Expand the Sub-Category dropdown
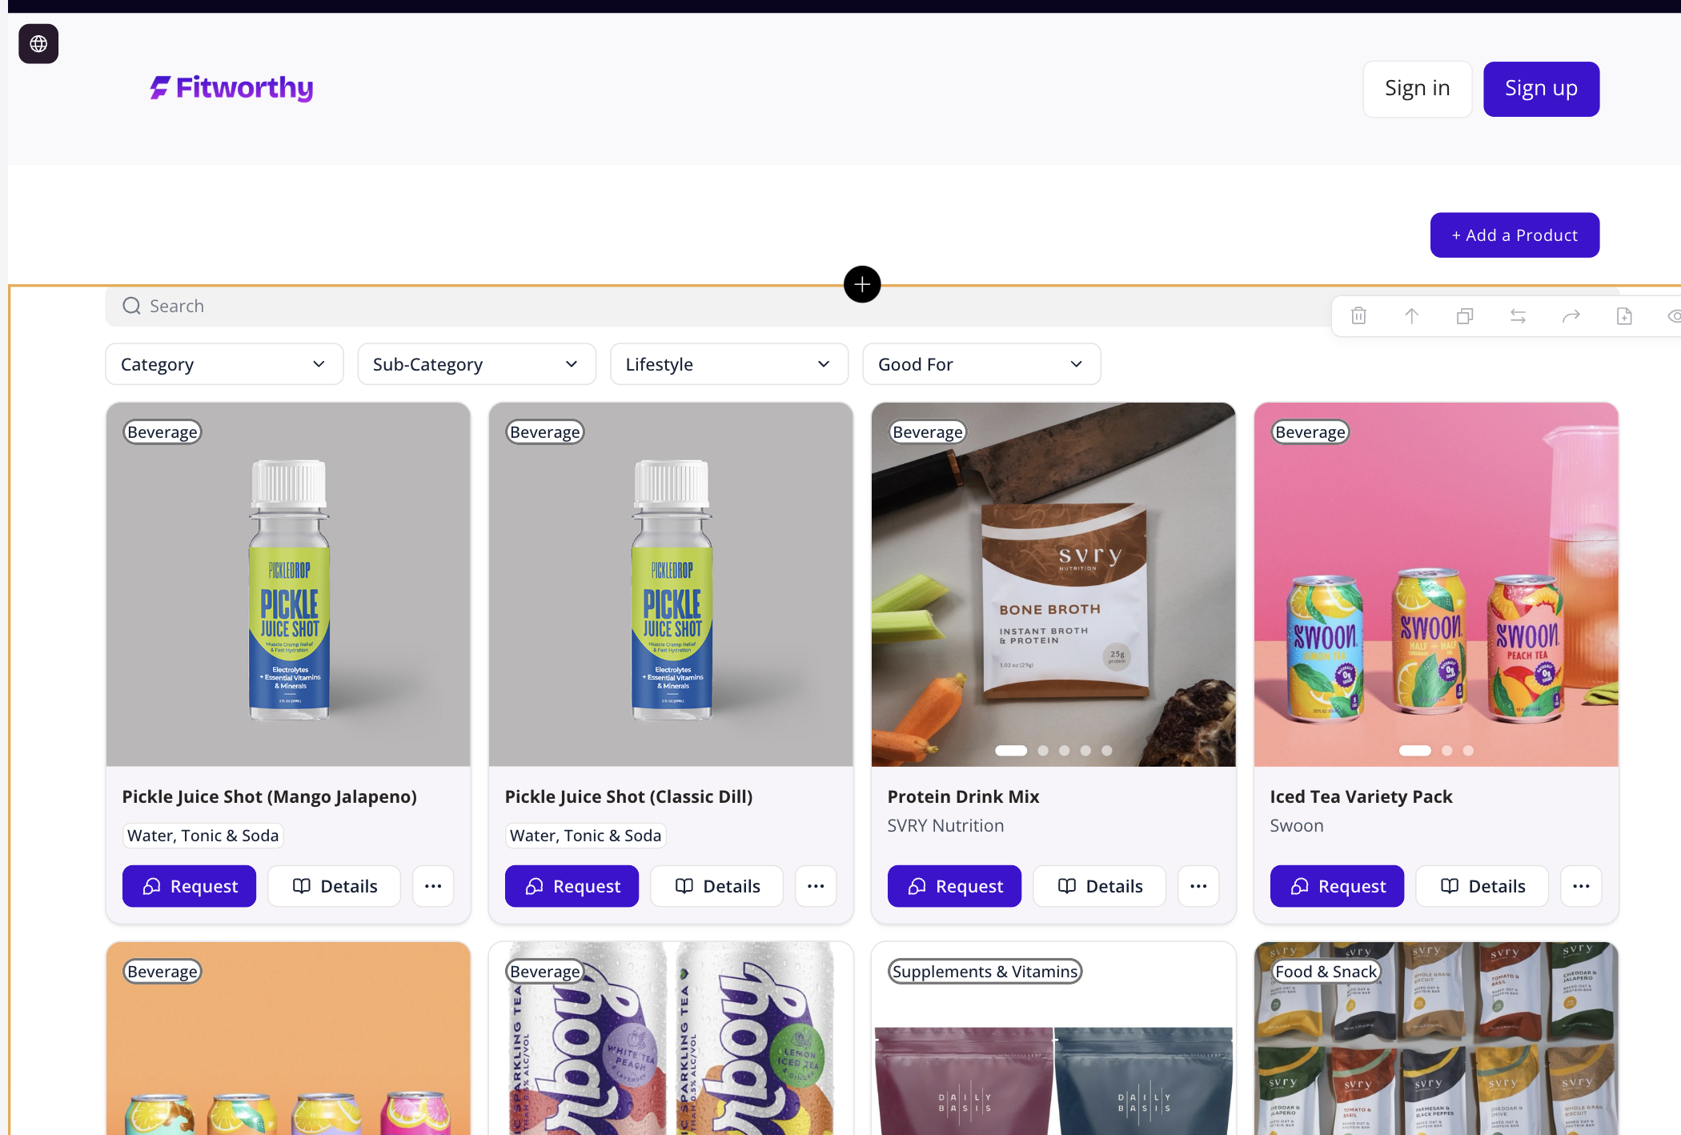Image resolution: width=1681 pixels, height=1135 pixels. click(x=476, y=364)
